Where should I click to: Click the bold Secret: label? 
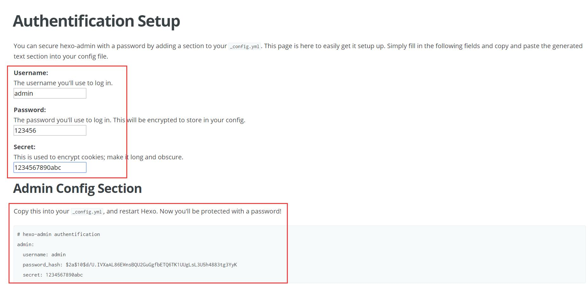click(24, 147)
